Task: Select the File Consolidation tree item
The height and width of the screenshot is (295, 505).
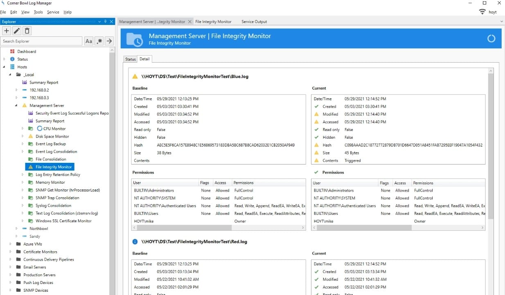Action: pos(51,159)
